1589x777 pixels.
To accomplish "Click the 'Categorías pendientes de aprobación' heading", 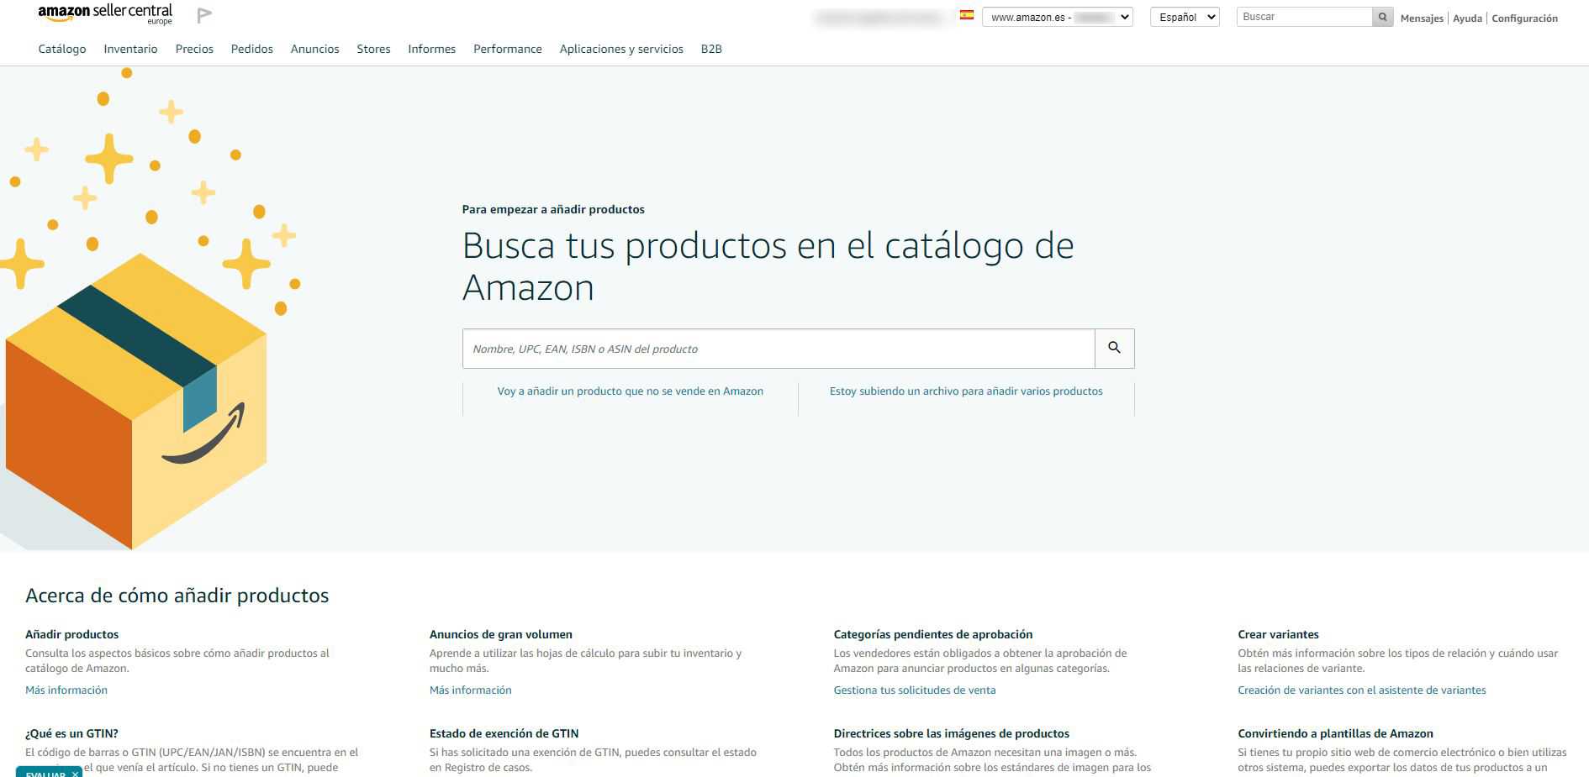I will [933, 634].
